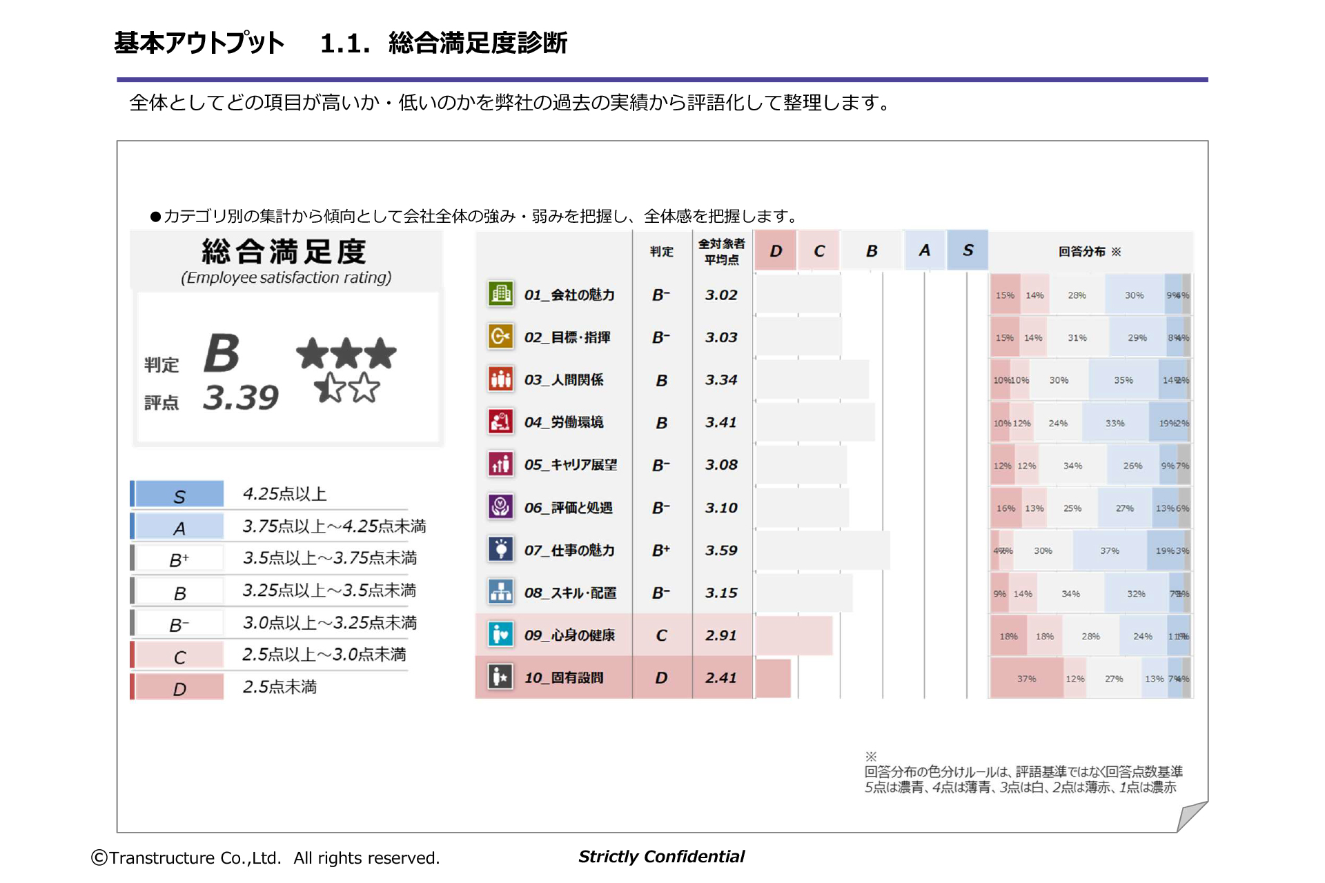The width and height of the screenshot is (1325, 883).
Task: Click the D legend swatch
Action: click(179, 688)
